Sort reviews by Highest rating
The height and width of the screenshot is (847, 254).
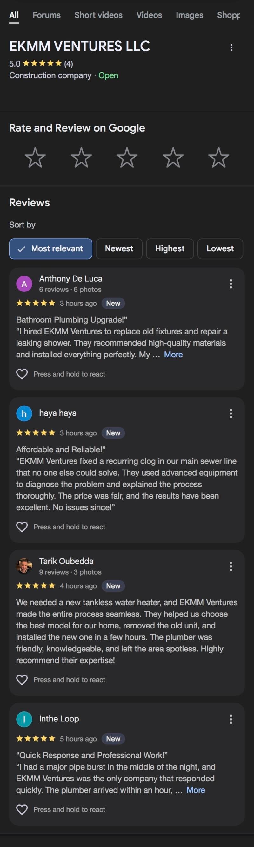click(170, 248)
